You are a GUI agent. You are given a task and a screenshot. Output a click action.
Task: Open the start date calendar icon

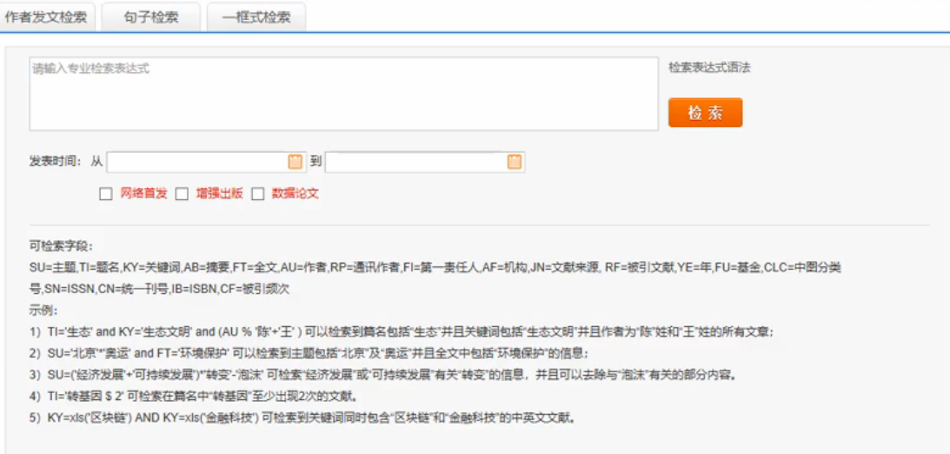[295, 162]
